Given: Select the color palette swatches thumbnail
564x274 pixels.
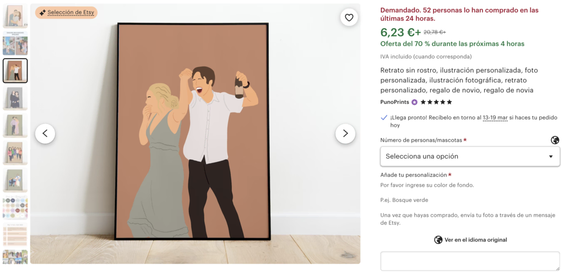Looking at the screenshot, I should pyautogui.click(x=15, y=208).
